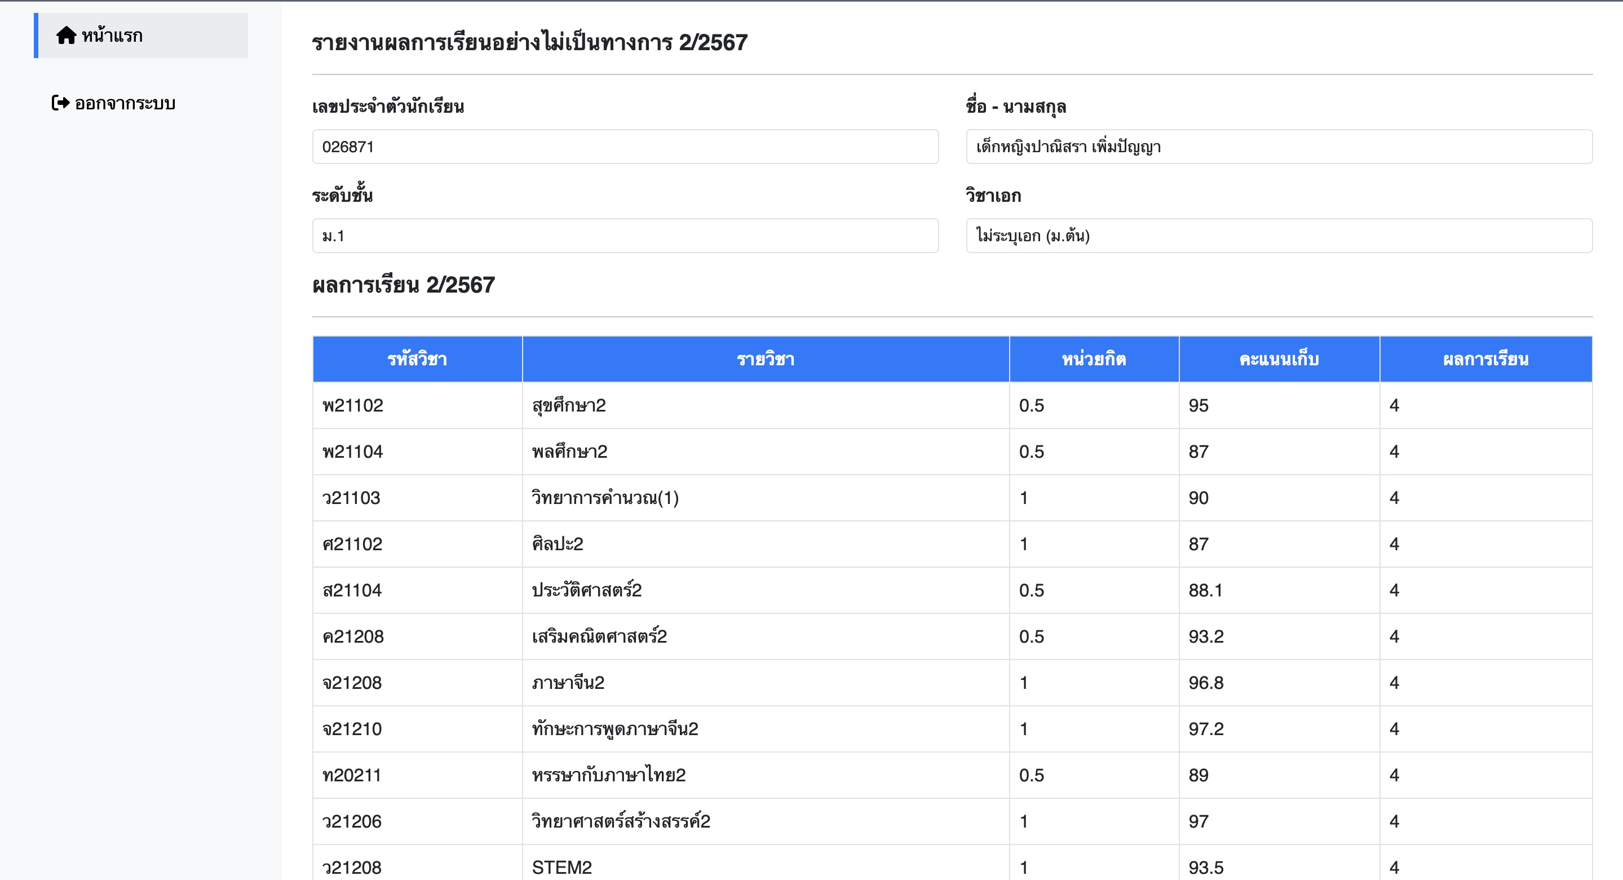Image resolution: width=1623 pixels, height=880 pixels.
Task: Click subject name ภาษาจีน2
Action: [x=568, y=683]
